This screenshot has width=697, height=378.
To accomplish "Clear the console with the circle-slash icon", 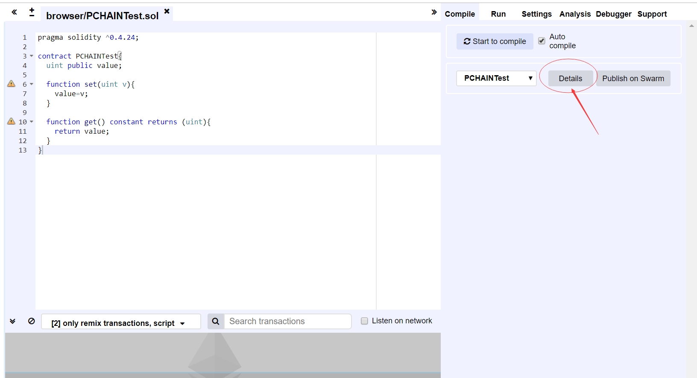I will (32, 321).
